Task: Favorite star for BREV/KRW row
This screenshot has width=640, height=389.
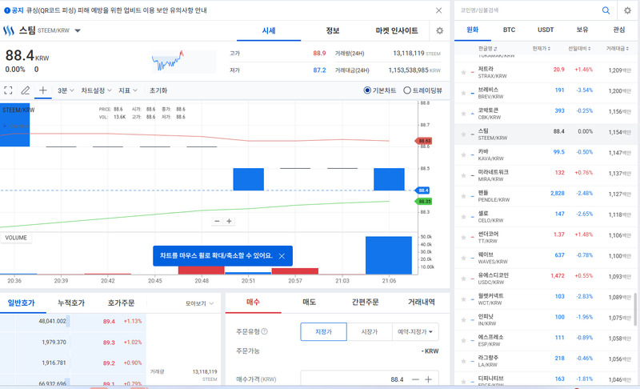Action: 463,93
